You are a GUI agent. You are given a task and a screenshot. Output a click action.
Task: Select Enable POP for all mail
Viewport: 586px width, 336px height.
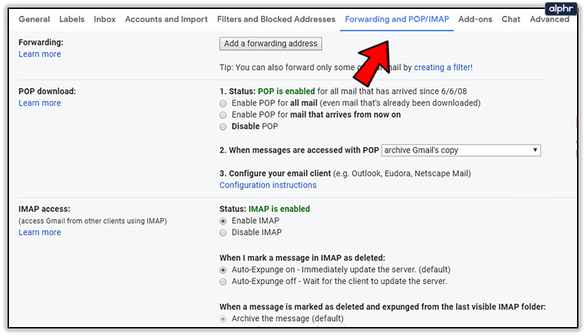pyautogui.click(x=223, y=104)
